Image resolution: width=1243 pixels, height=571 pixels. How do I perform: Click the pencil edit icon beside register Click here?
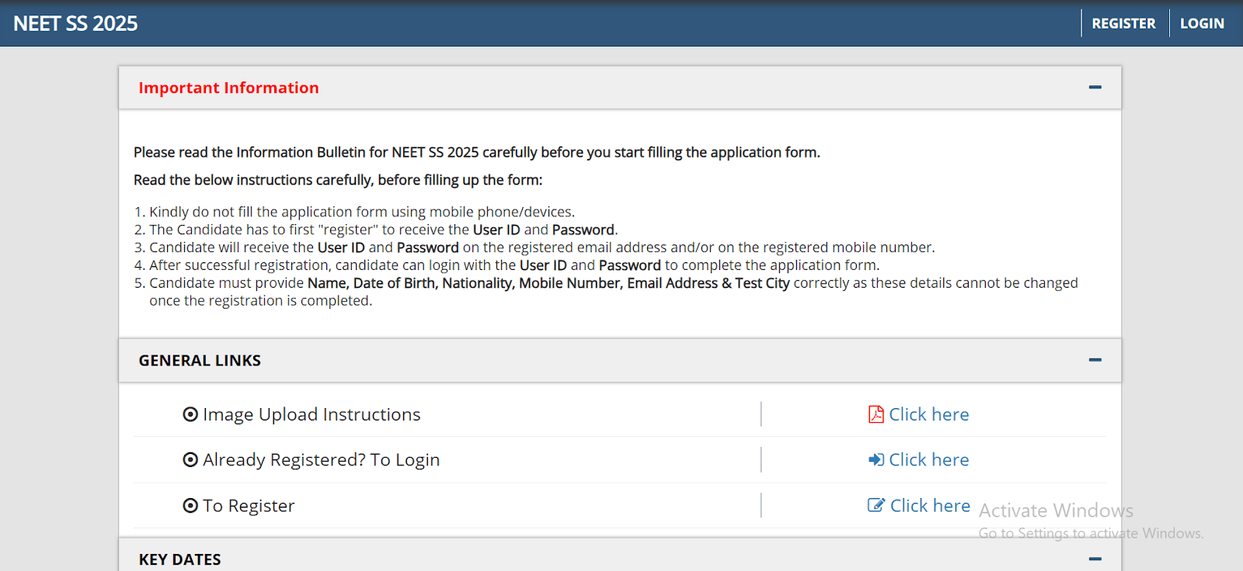[876, 505]
